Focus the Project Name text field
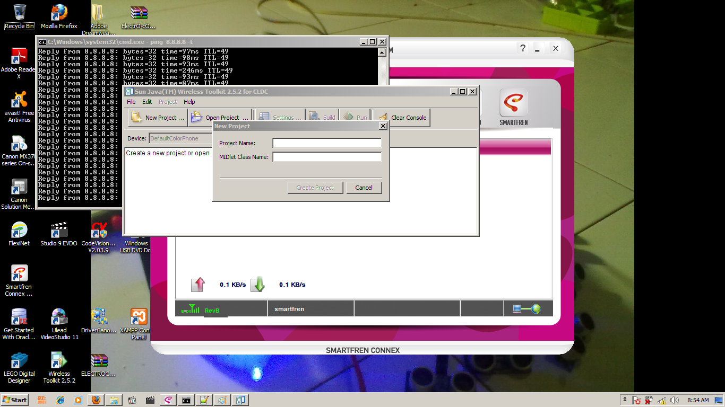 tap(327, 143)
